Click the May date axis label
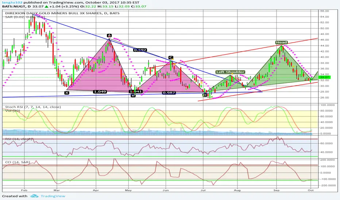340x200 pixels. coord(128,190)
